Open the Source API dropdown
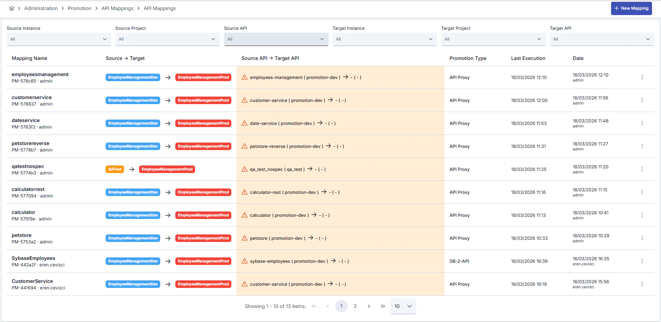The image size is (661, 322). [x=276, y=39]
